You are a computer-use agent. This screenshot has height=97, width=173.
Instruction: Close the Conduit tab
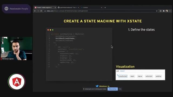[101, 8]
